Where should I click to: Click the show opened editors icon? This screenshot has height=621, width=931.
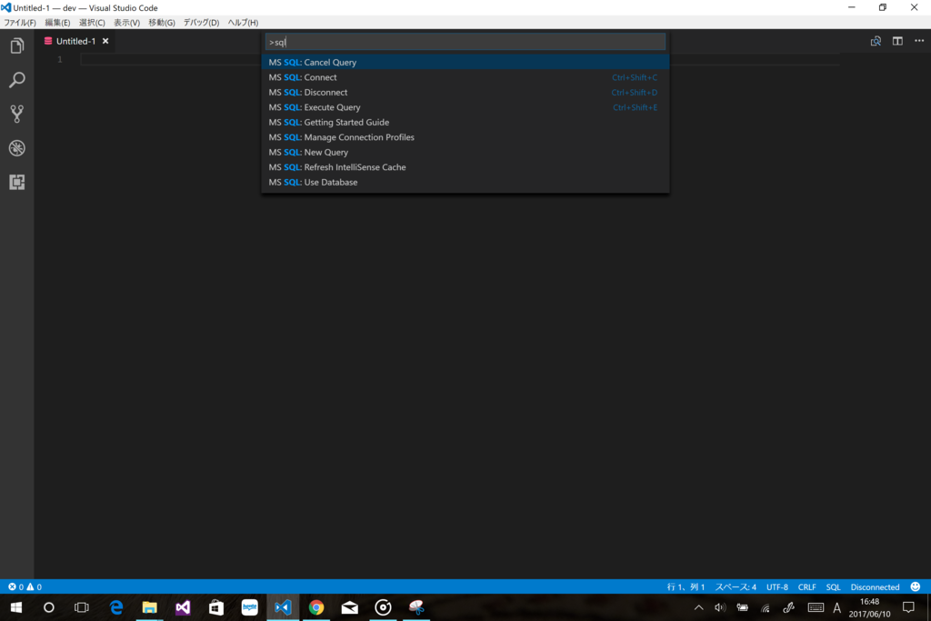876,41
